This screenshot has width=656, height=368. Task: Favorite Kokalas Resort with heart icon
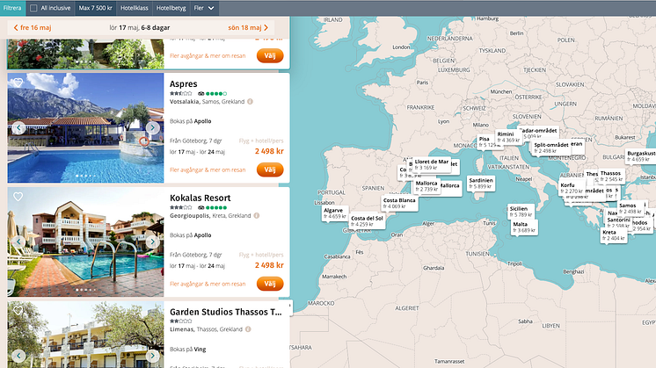pyautogui.click(x=18, y=197)
